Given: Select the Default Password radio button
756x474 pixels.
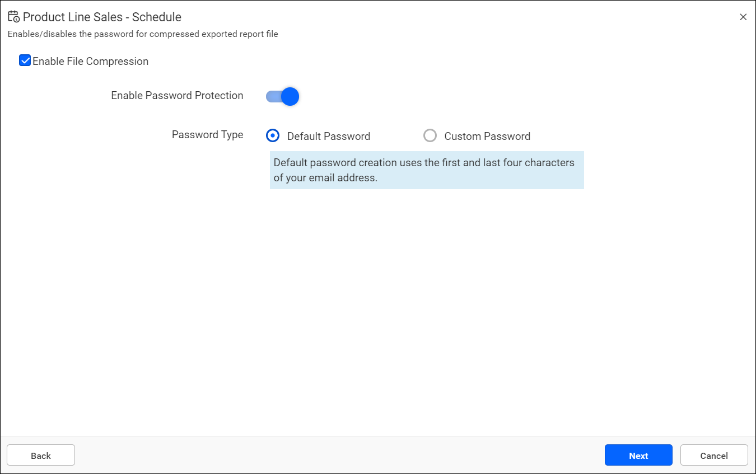Looking at the screenshot, I should click(272, 135).
